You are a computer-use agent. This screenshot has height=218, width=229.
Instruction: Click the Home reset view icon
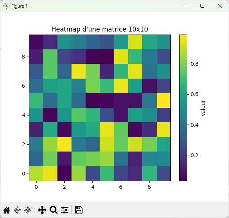click(x=6, y=210)
